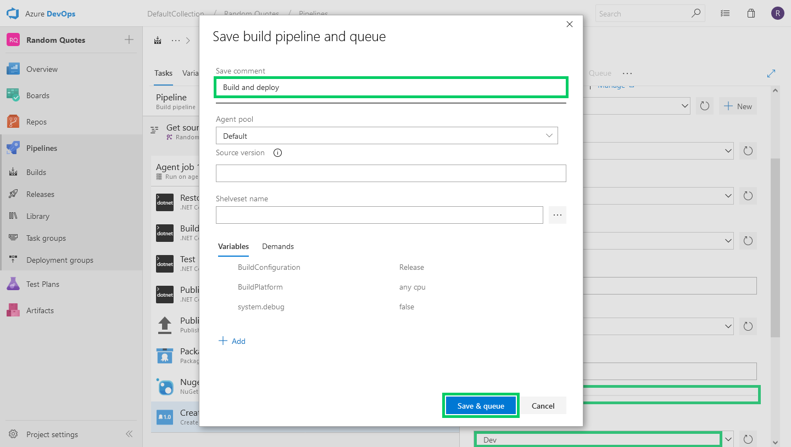791x447 pixels.
Task: Open the more options ellipsis next to Queue
Action: (x=627, y=73)
